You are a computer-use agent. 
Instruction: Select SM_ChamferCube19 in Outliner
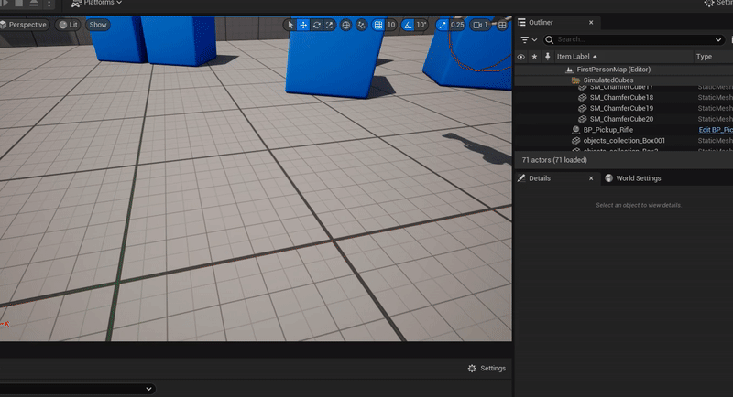tap(624, 108)
